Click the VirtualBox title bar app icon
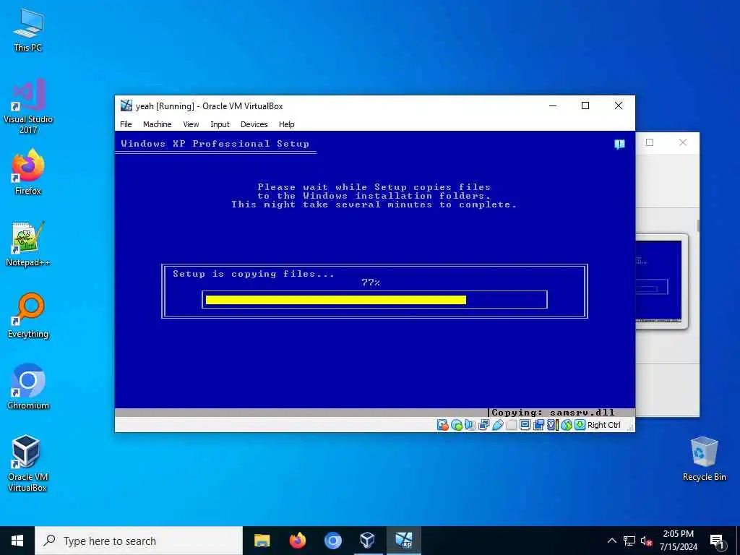 (x=126, y=106)
